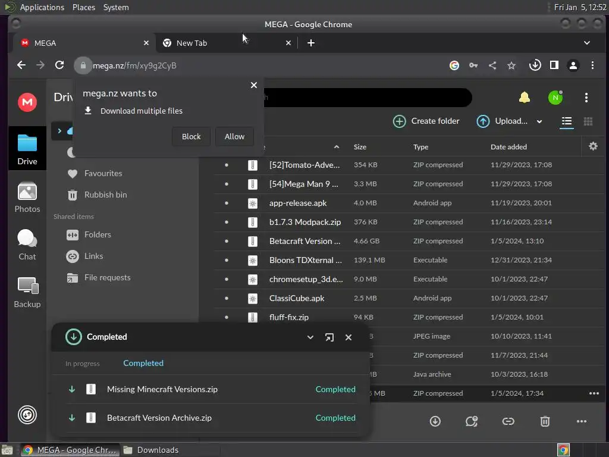Open Chrome three-dot menu
The height and width of the screenshot is (457, 609).
[592, 65]
